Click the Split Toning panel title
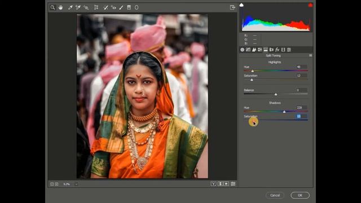 (x=273, y=55)
